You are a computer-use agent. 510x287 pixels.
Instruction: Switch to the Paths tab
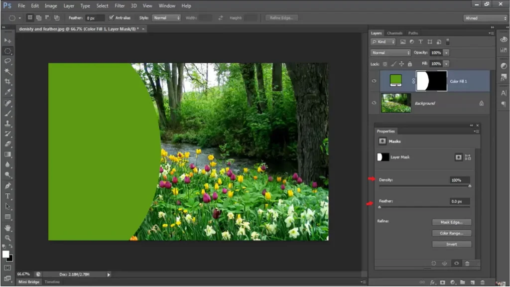coord(413,33)
